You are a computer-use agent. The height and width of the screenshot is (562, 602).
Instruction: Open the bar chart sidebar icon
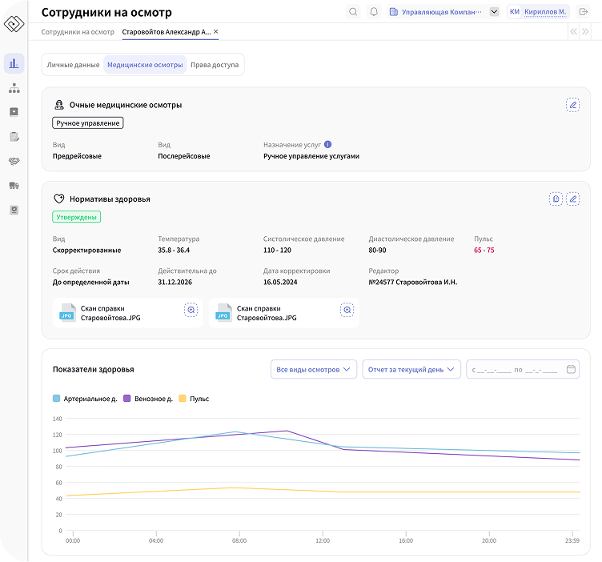point(14,64)
